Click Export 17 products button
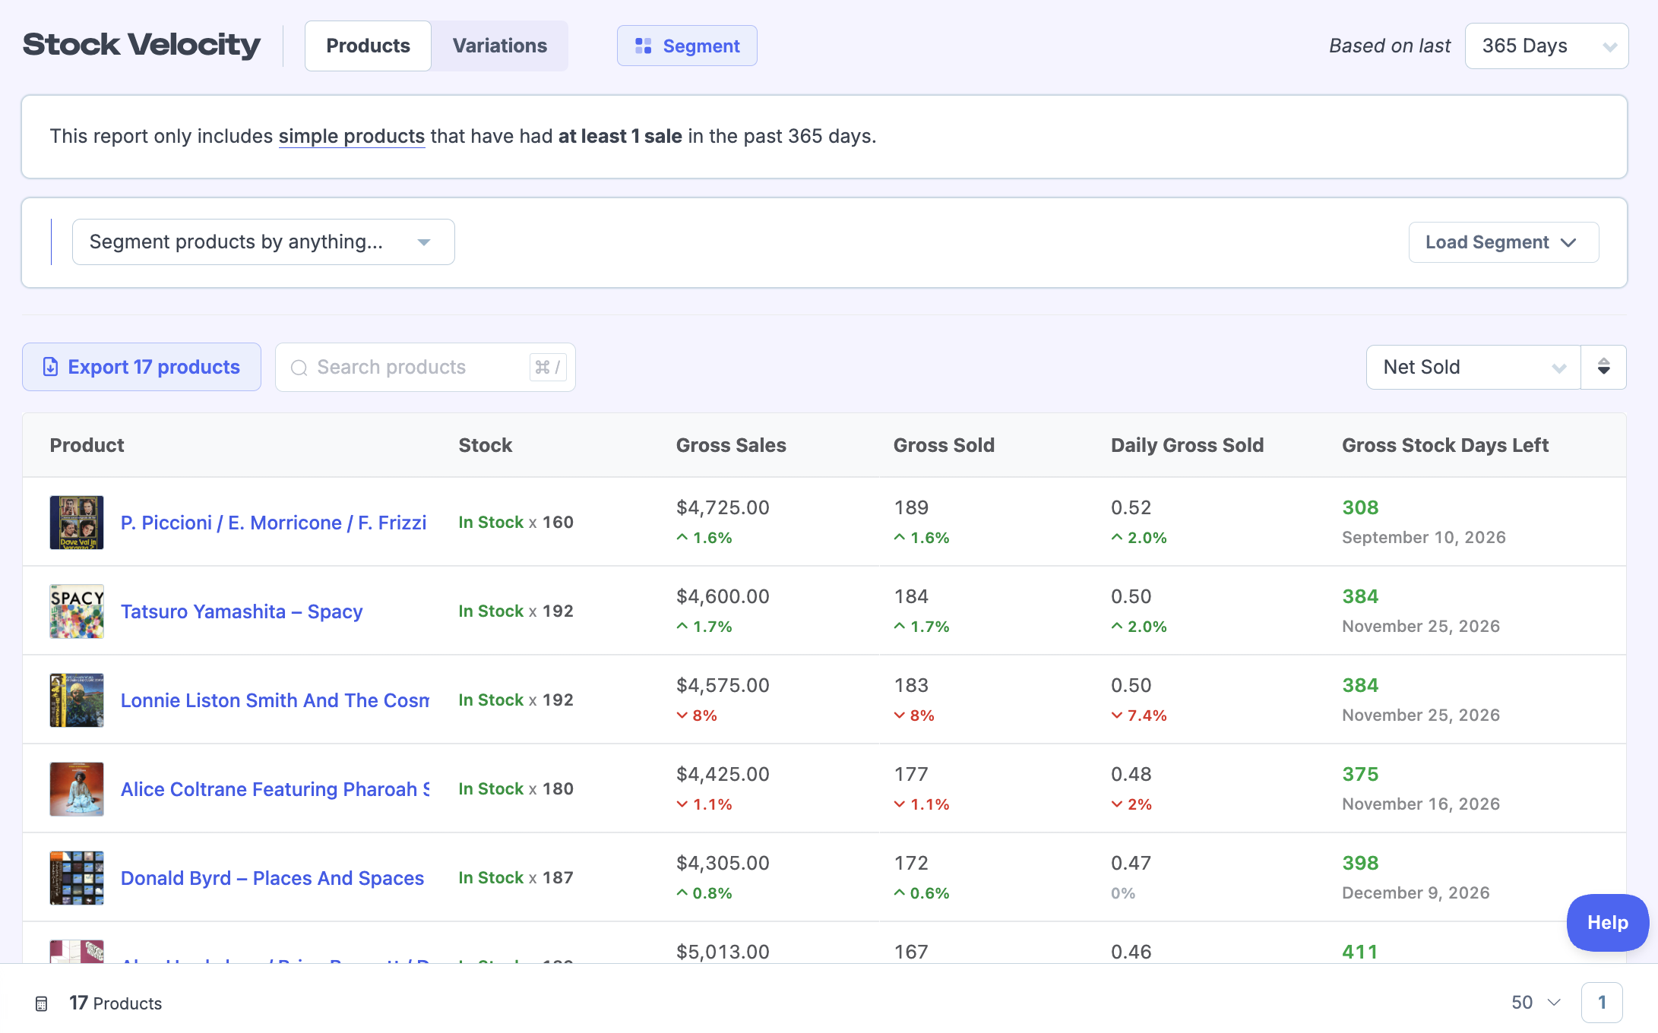This screenshot has height=1033, width=1658. (x=141, y=367)
